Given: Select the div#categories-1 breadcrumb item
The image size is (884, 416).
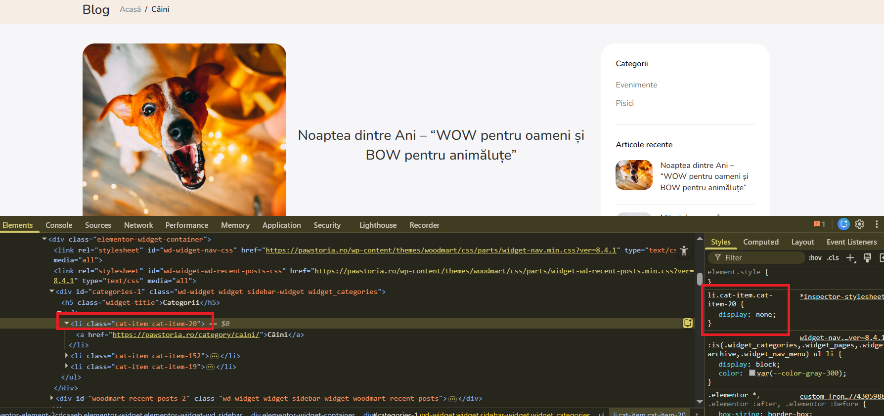Looking at the screenshot, I should (477, 414).
